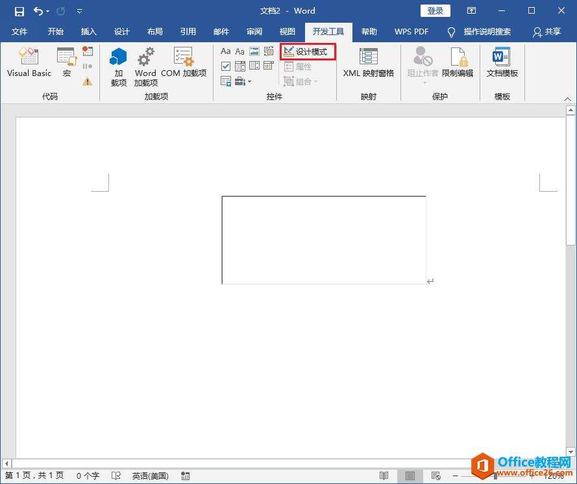Switch to the 审阅 tab
Viewport: 577px width, 484px height.
click(254, 32)
